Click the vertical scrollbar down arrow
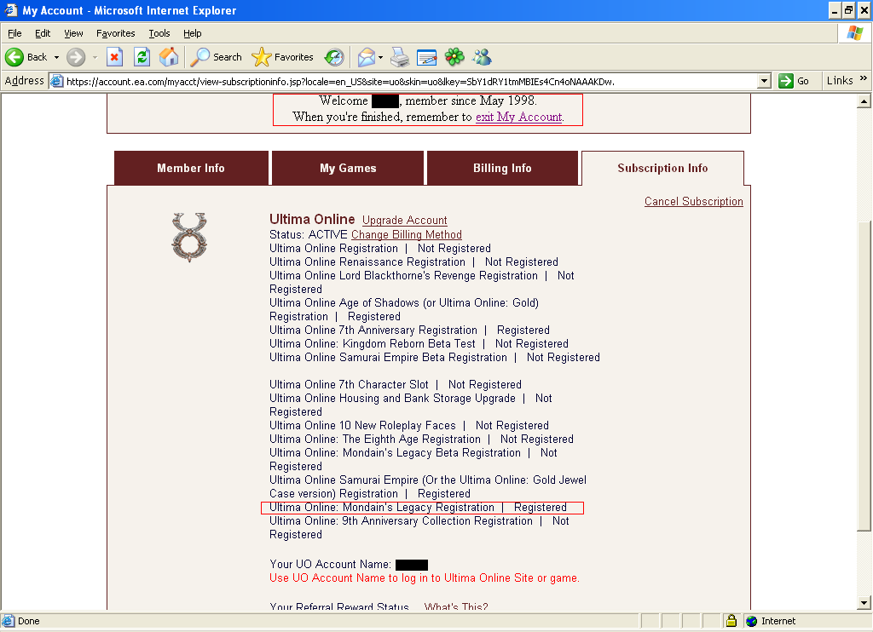Viewport: 873px width, 632px height. coord(864,602)
